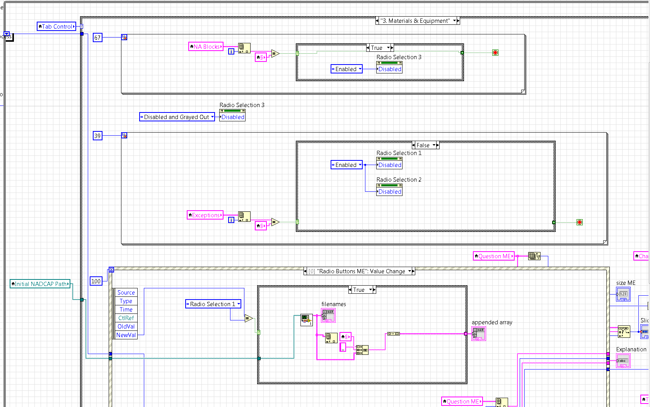Viewport: 650px width, 407px height.
Task: Click the Index Array node after Exceptions
Action: click(244, 216)
